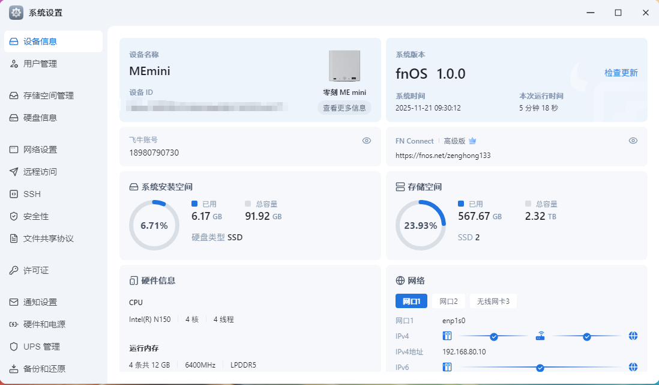Viewport: 659px width, 385px height.
Task: Click the SSH terminal icon
Action: (14, 194)
